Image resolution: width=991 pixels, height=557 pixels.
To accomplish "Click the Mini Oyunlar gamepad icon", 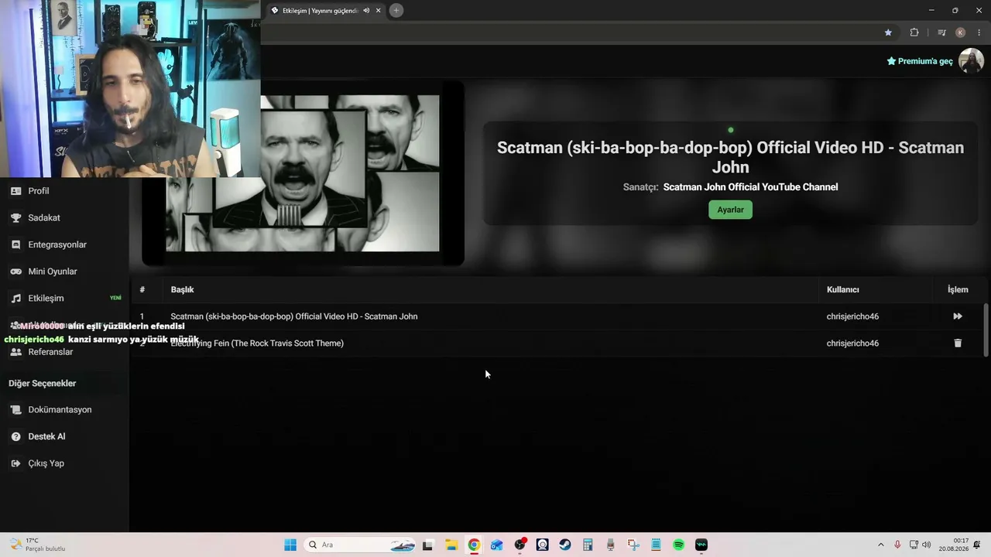I will pos(15,272).
